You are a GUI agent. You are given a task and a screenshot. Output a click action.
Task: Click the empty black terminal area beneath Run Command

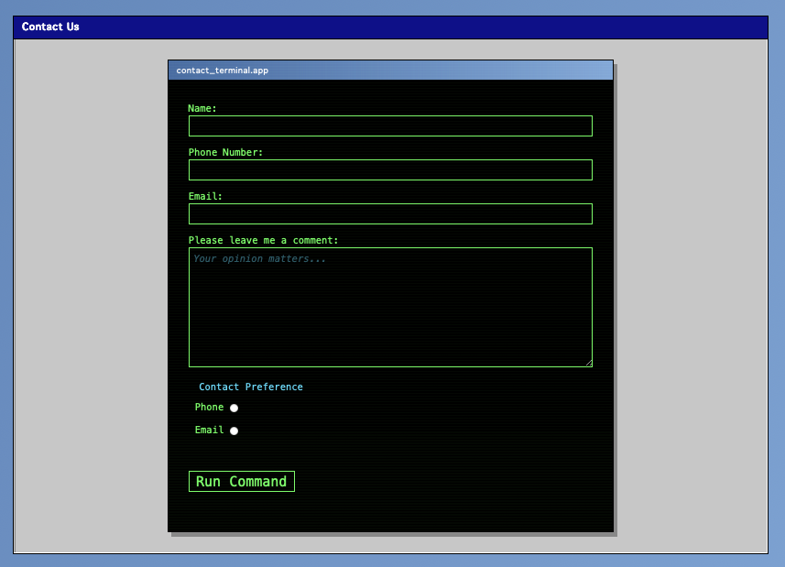pyautogui.click(x=390, y=511)
